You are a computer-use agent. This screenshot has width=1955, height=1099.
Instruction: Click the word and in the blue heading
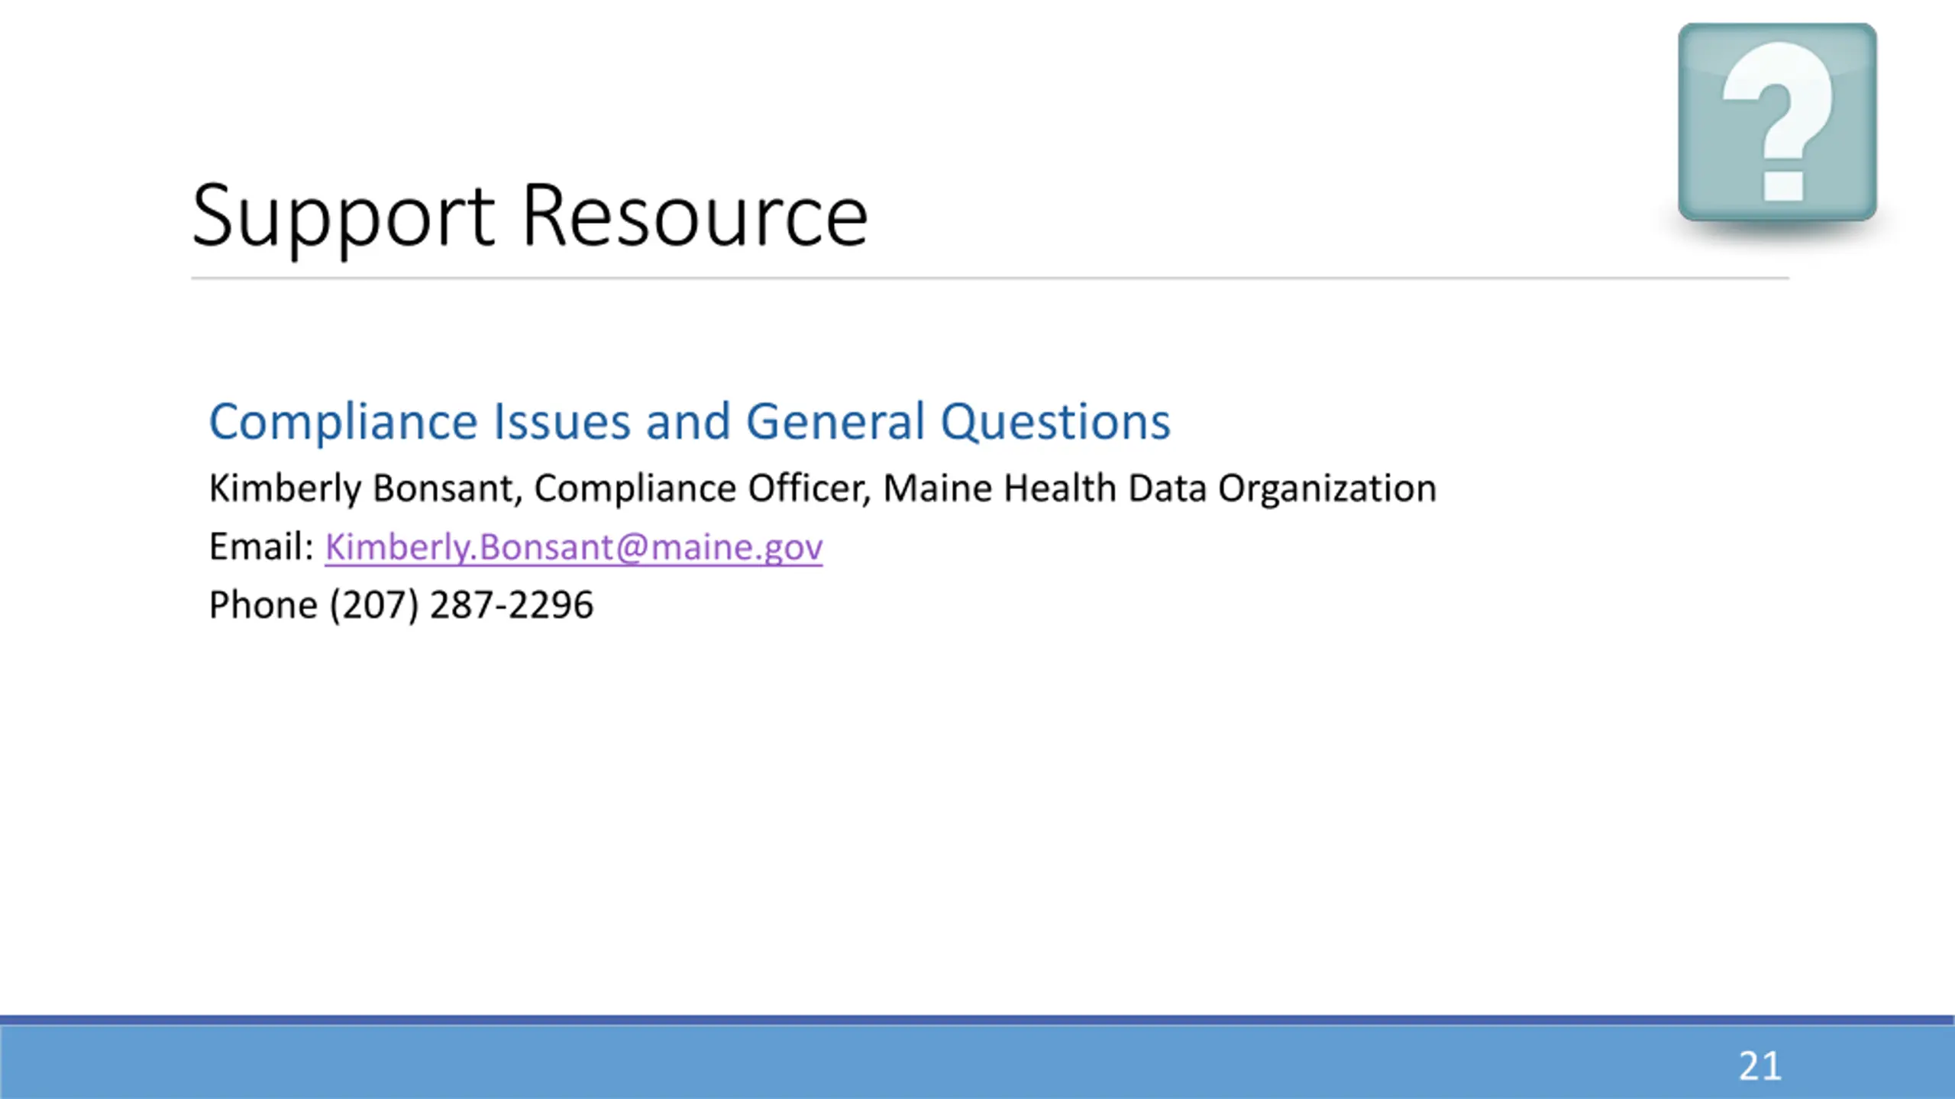pos(688,422)
